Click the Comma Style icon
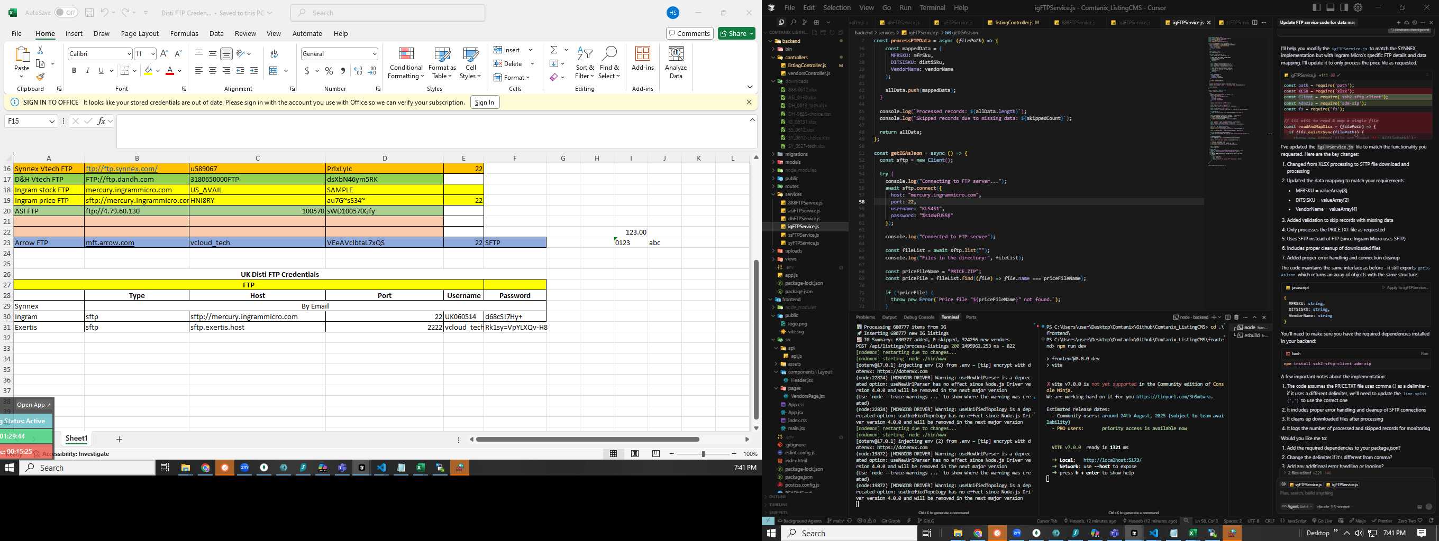The height and width of the screenshot is (541, 1439). coord(342,71)
